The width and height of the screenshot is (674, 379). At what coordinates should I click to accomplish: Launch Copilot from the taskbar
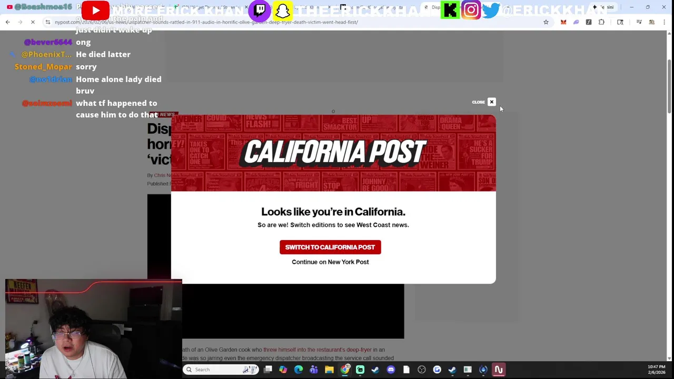(283, 370)
